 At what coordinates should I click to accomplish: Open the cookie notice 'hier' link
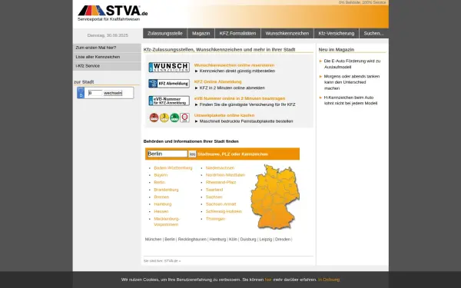pyautogui.click(x=268, y=280)
